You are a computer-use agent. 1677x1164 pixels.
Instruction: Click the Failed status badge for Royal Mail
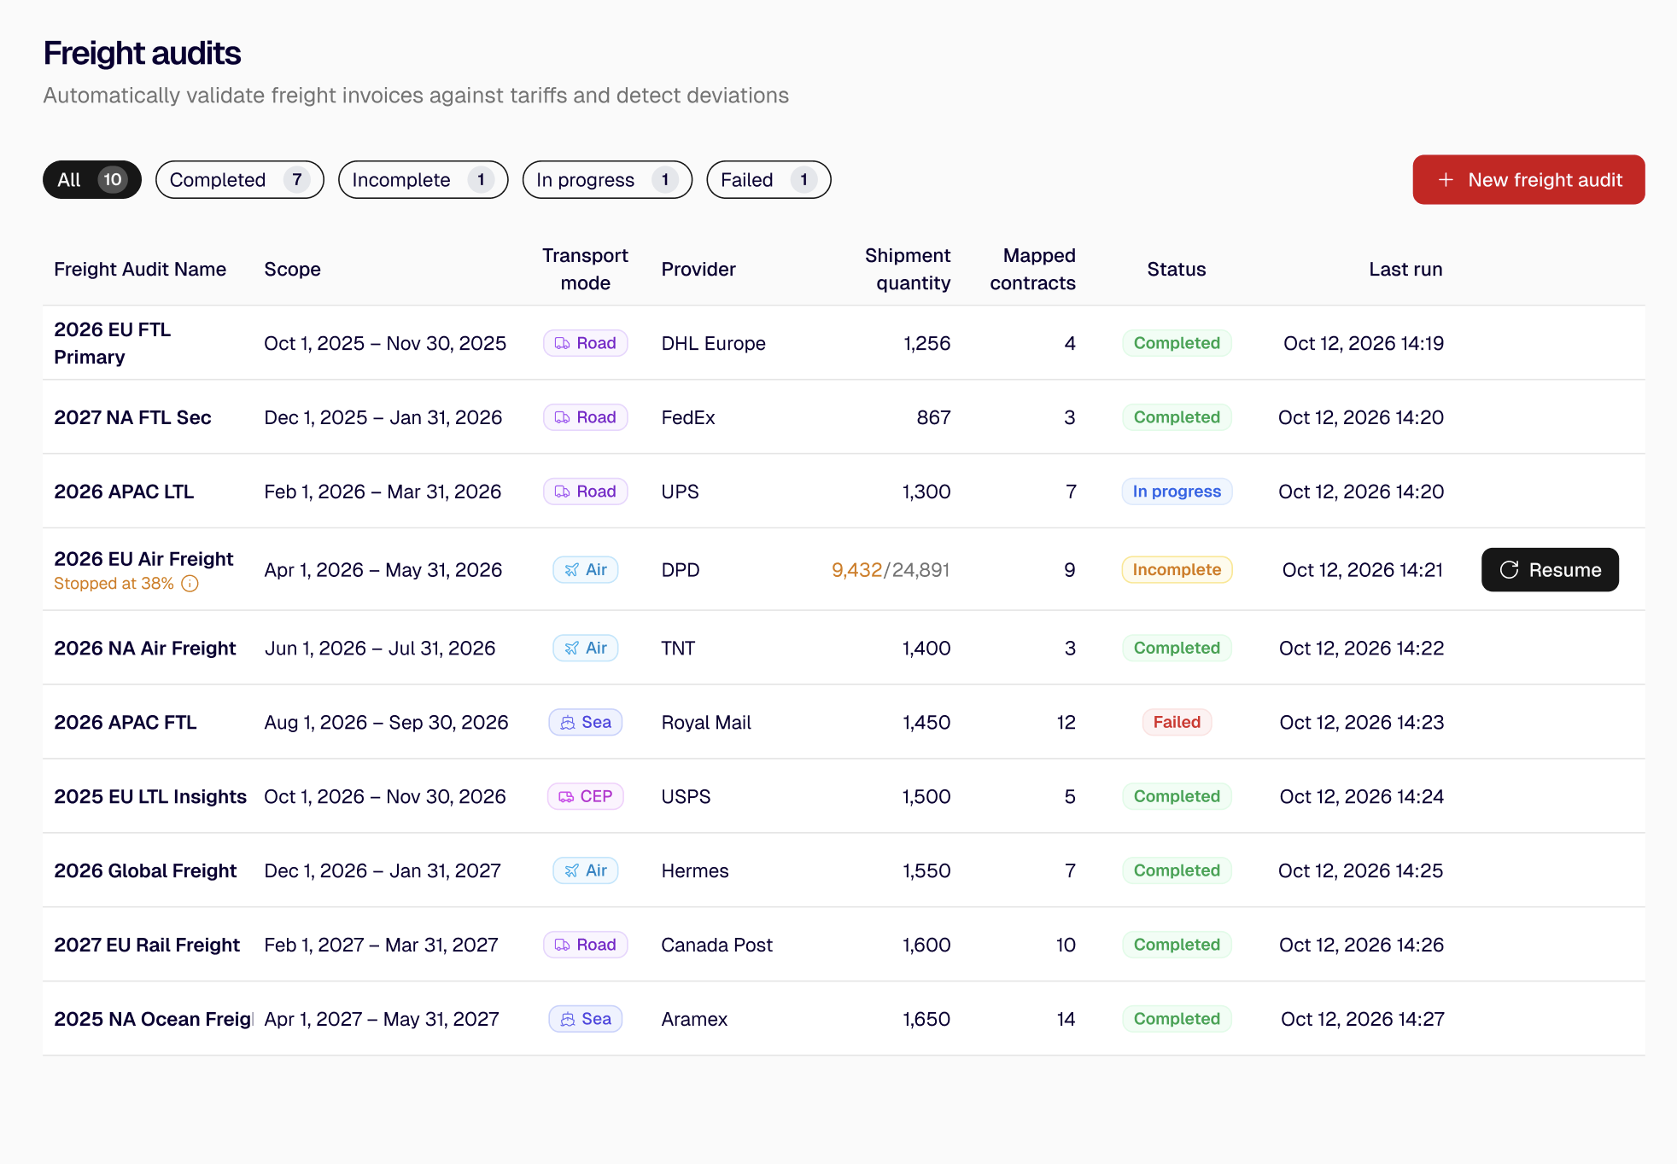[1177, 723]
